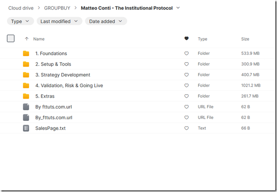Click Matteo Conti - The Institutional Protocol breadcrumb
This screenshot has height=192, width=277.
tap(126, 8)
